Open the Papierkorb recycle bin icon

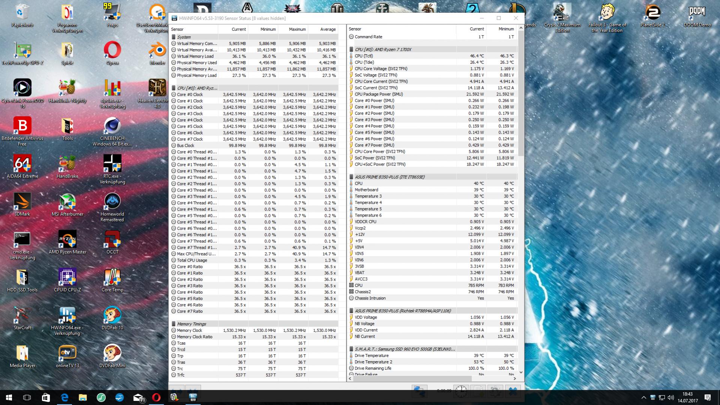coord(22,16)
